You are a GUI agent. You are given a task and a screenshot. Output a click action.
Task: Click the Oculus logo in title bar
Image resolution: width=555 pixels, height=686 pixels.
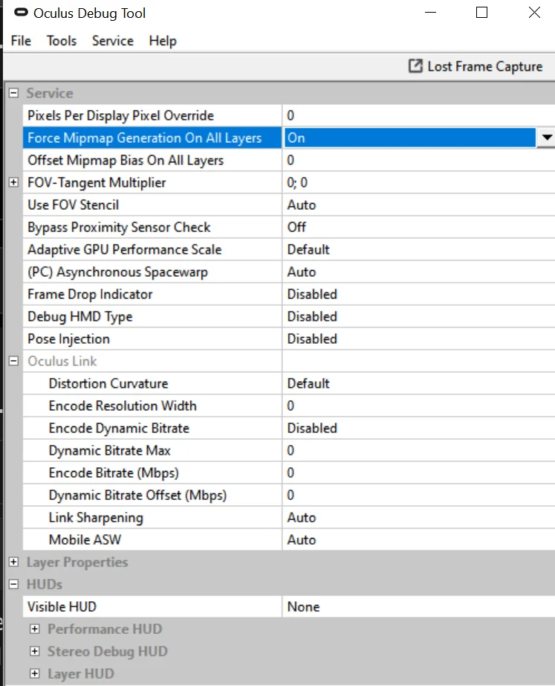tap(21, 13)
